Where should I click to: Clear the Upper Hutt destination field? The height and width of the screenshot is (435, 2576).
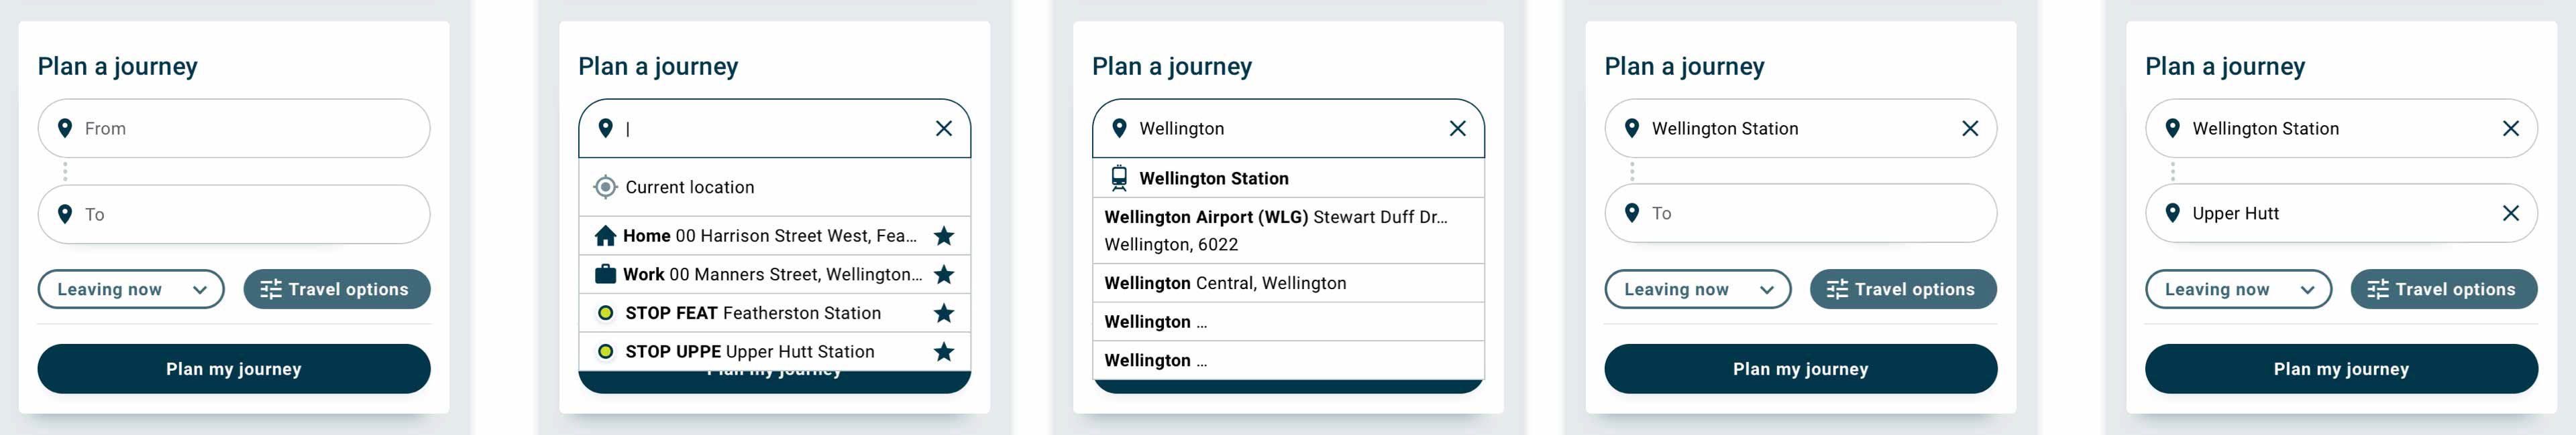click(2510, 213)
